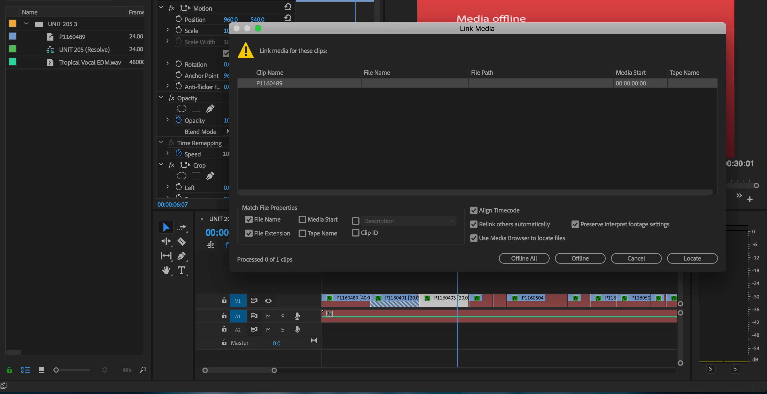Select the Razor tool
This screenshot has width=767, height=394.
pos(181,241)
